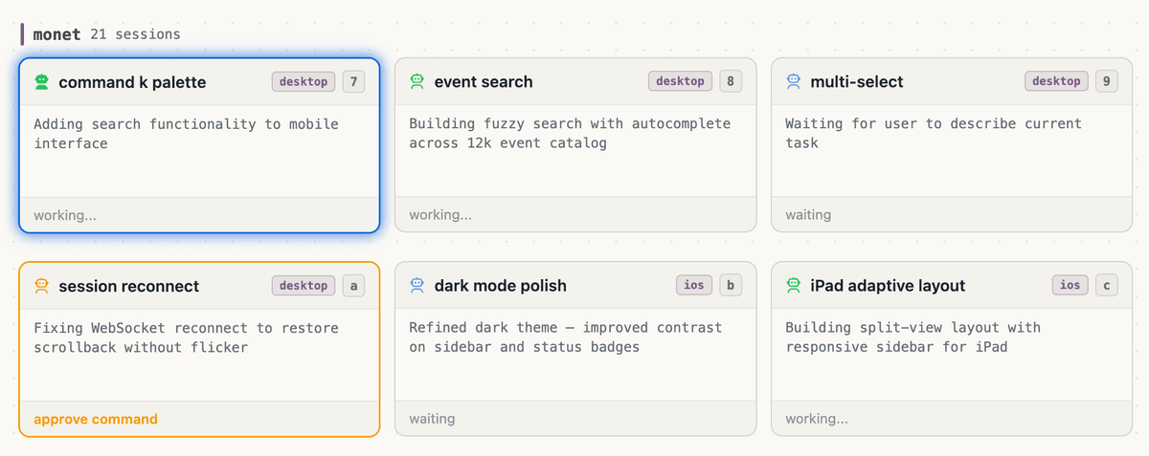1149x456 pixels.
Task: Open the iPad adaptive layout title
Action: pyautogui.click(x=888, y=286)
